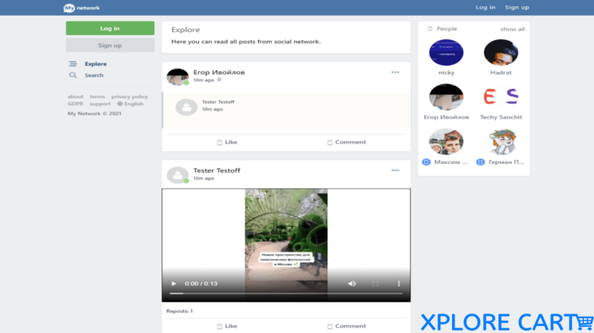Click Sign up link in top header
The height and width of the screenshot is (333, 594).
(x=516, y=8)
